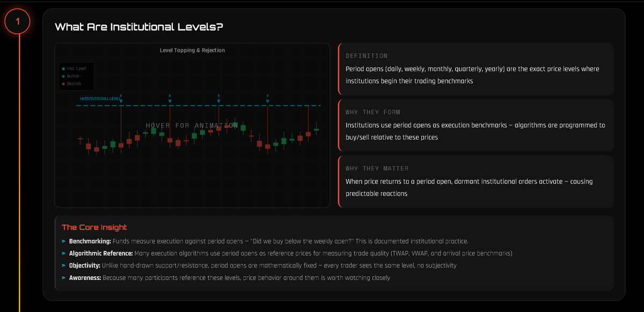Click the 'WHY THEY FORM' card label
The height and width of the screenshot is (312, 644).
(373, 112)
